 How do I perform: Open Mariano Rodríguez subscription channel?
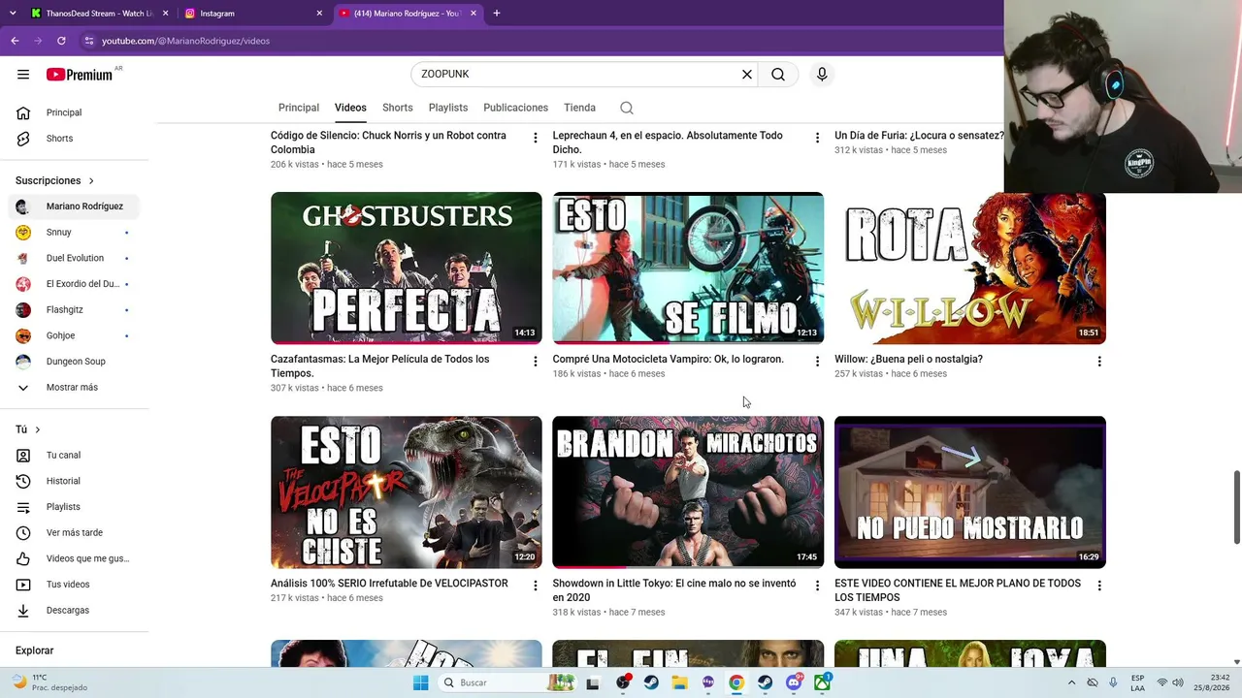pos(73,206)
